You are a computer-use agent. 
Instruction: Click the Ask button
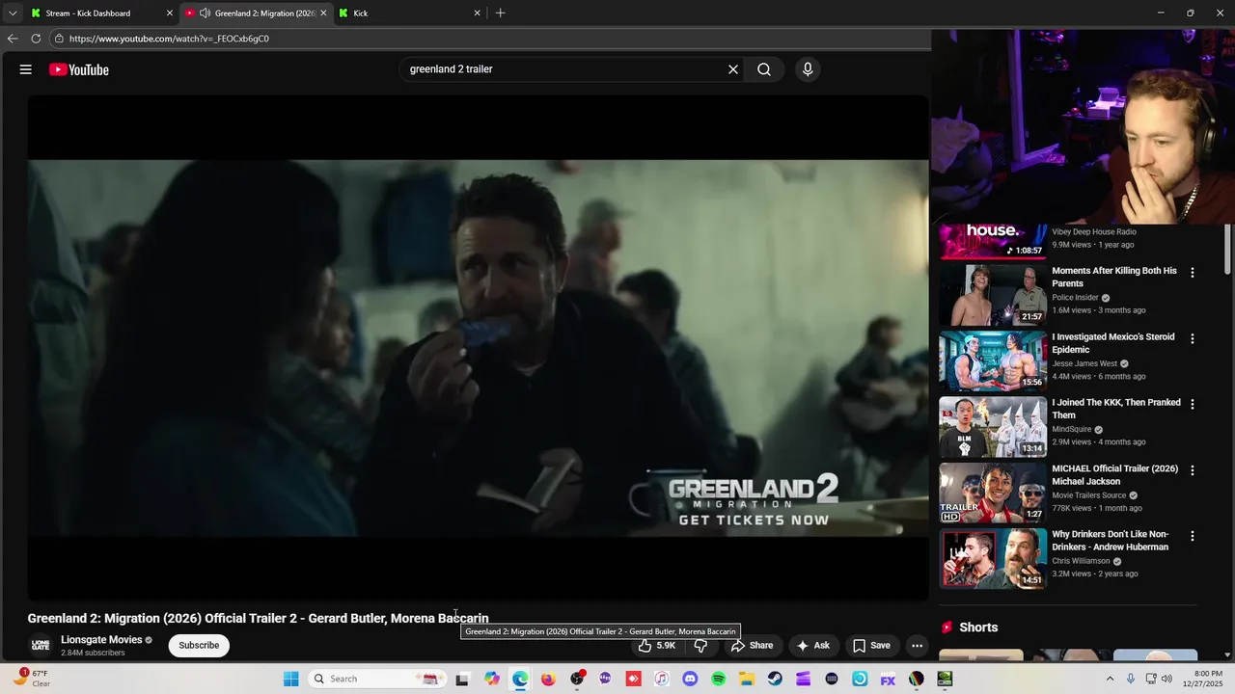(x=812, y=646)
